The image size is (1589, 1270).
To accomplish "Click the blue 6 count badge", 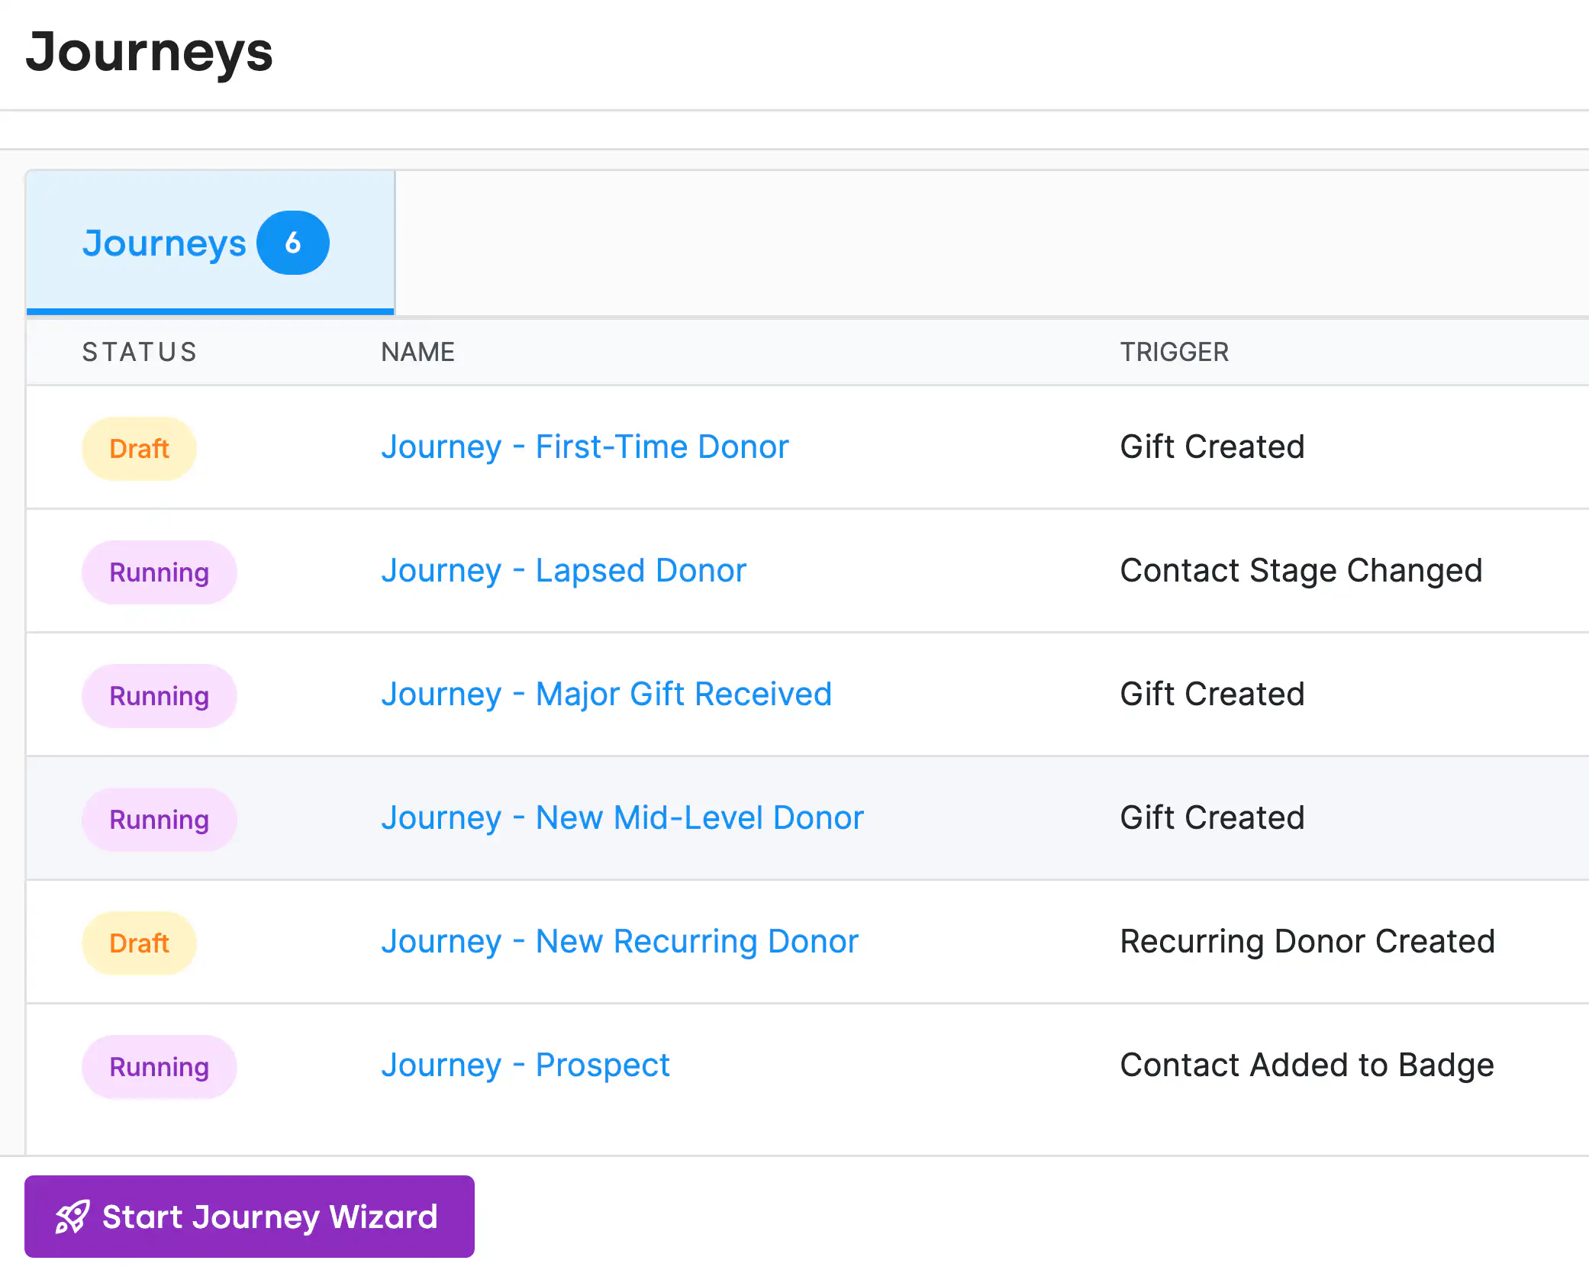I will click(293, 243).
